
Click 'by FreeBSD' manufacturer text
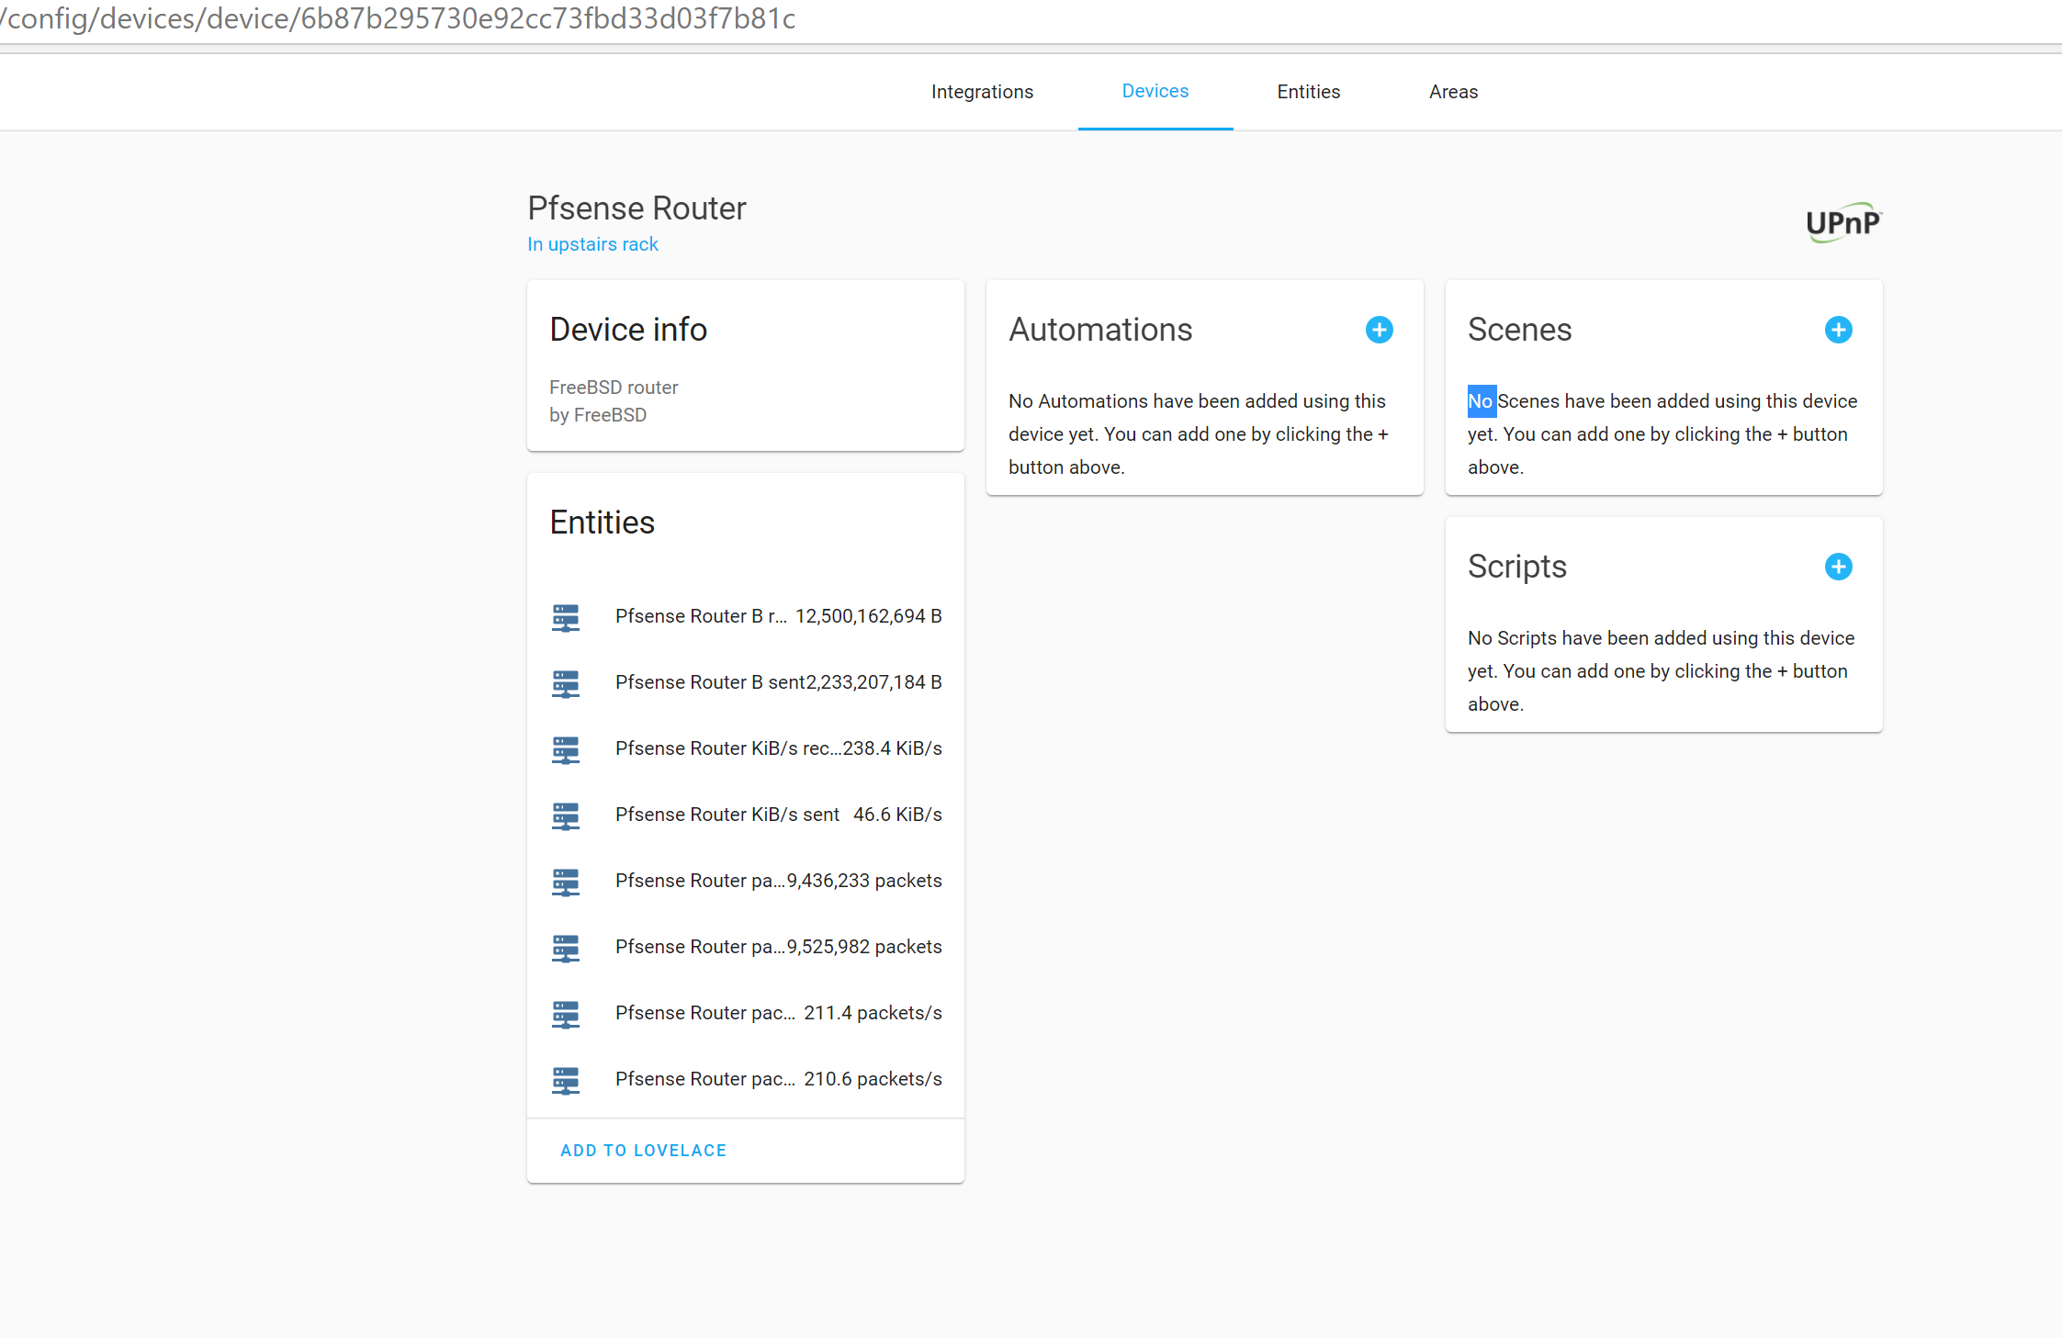(598, 415)
